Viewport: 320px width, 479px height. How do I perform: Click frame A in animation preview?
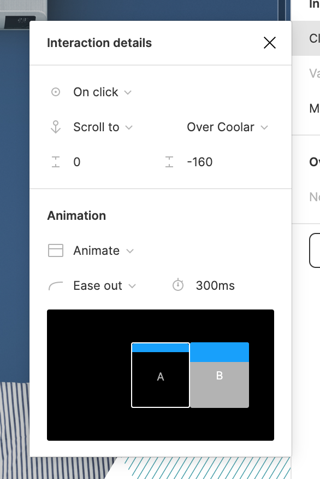pyautogui.click(x=161, y=375)
